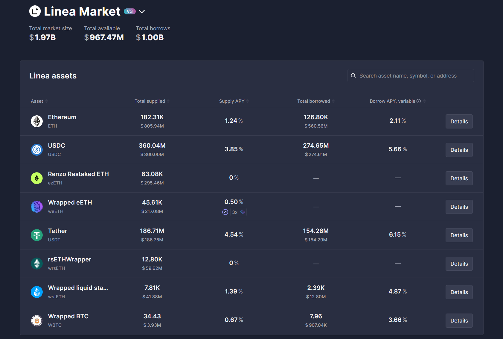Open Details for Ethereum

pyautogui.click(x=459, y=121)
